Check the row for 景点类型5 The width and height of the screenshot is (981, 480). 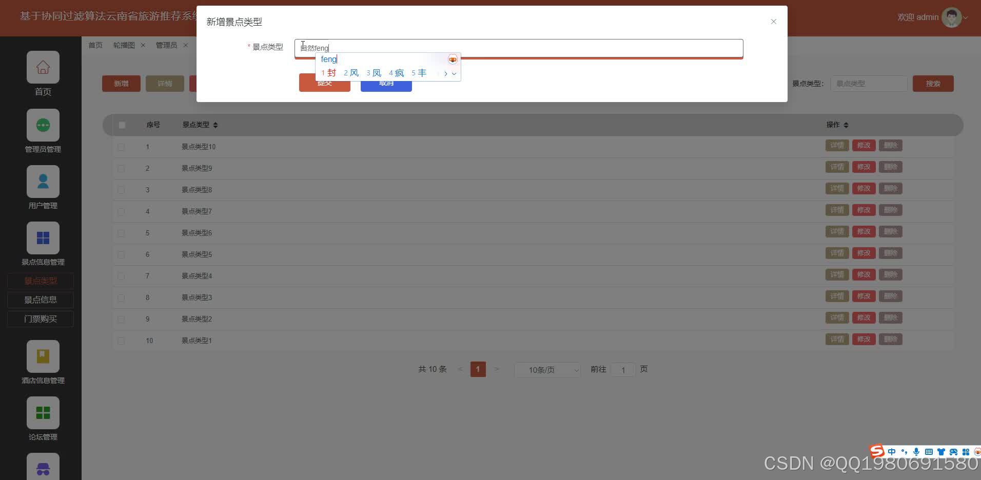click(121, 255)
